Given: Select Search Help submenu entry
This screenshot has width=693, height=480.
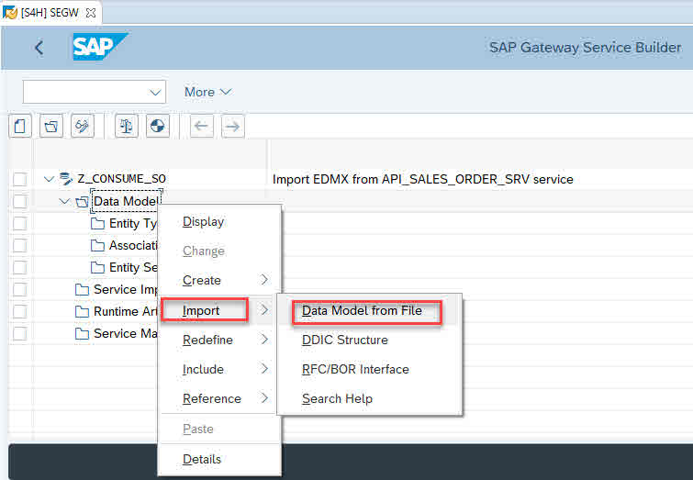Looking at the screenshot, I should tap(369, 398).
